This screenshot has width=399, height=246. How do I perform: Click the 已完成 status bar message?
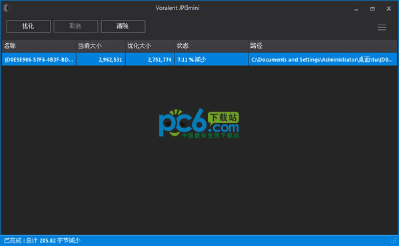click(x=42, y=241)
